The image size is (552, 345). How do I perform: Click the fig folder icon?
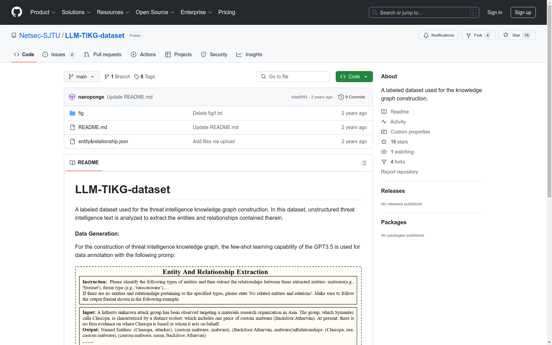[72, 113]
